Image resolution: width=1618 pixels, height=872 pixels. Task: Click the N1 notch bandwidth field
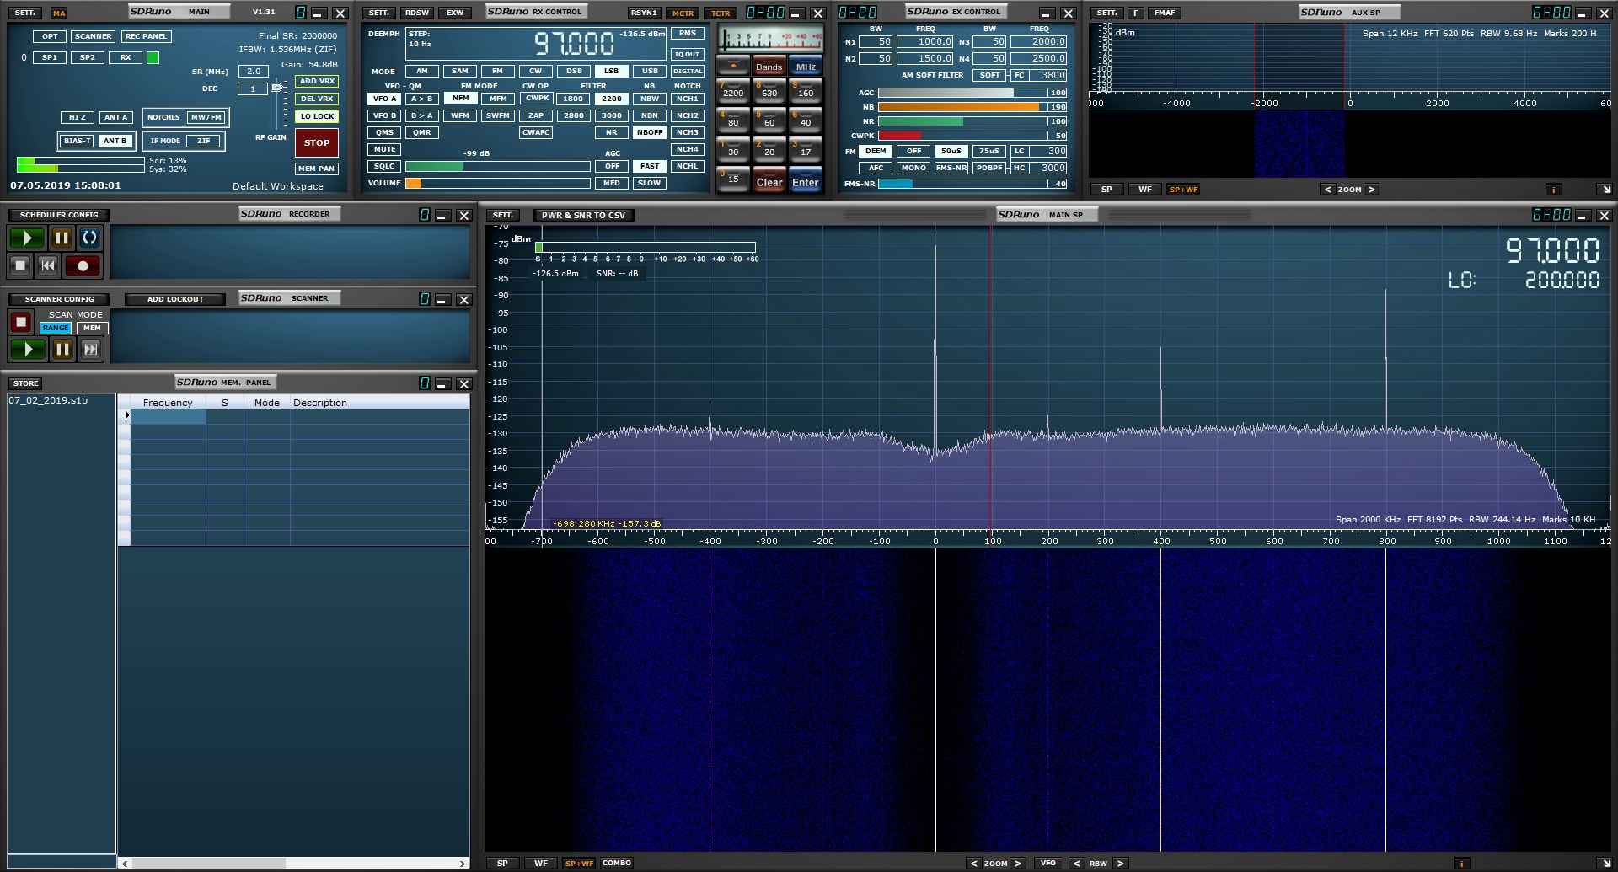(x=876, y=42)
